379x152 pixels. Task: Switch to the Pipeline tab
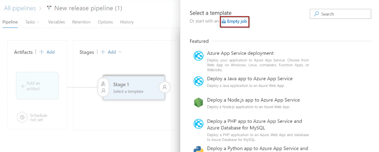tap(10, 22)
